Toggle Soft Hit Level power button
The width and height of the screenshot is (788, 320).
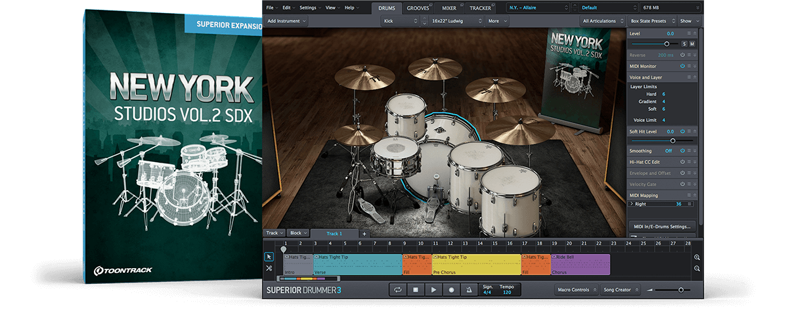pyautogui.click(x=683, y=132)
